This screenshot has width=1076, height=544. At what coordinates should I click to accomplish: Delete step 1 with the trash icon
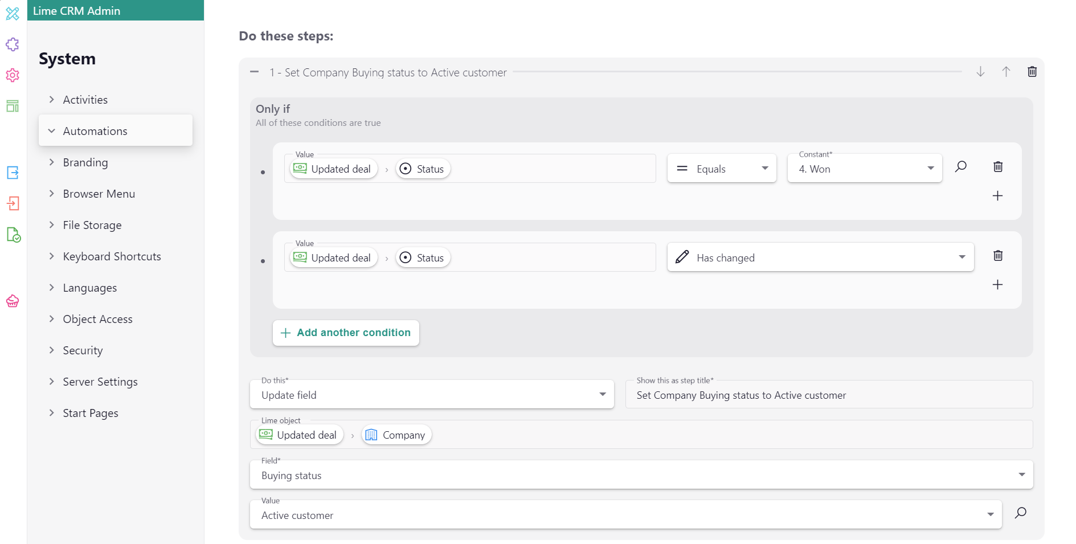click(x=1032, y=72)
